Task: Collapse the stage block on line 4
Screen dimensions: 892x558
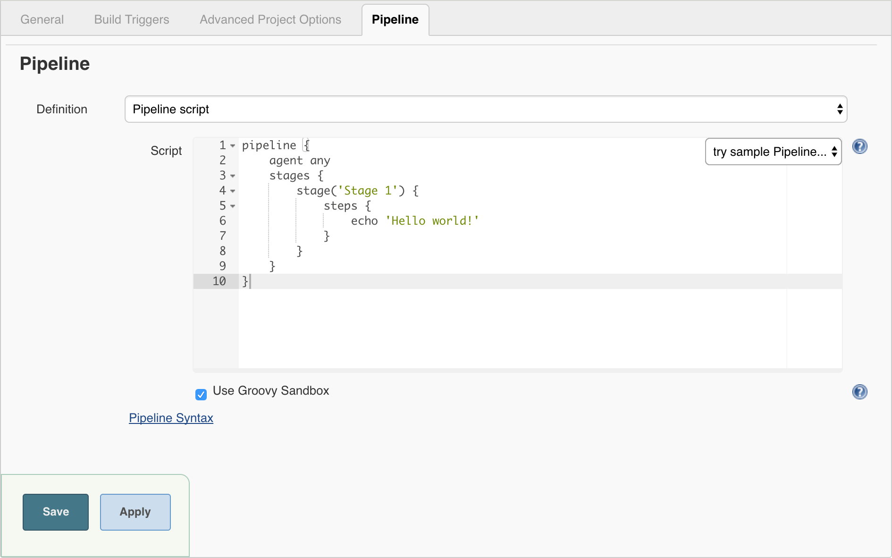Action: tap(233, 191)
